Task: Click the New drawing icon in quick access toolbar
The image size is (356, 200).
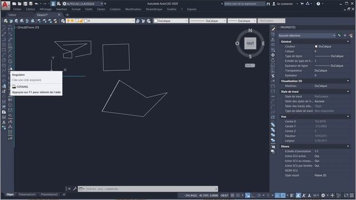Action: click(x=14, y=4)
